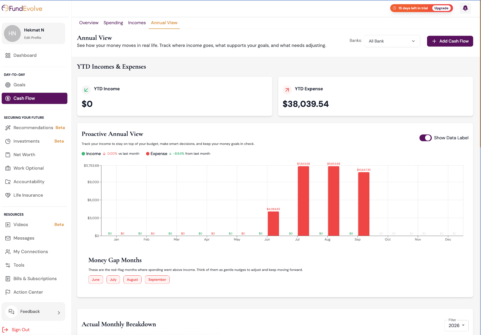Click the July money gap chip

tap(113, 280)
